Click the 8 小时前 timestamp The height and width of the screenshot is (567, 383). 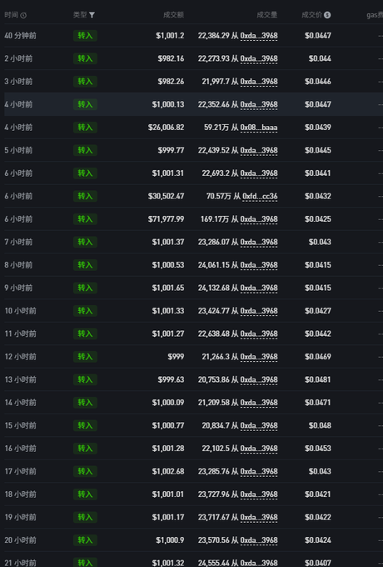click(x=18, y=264)
